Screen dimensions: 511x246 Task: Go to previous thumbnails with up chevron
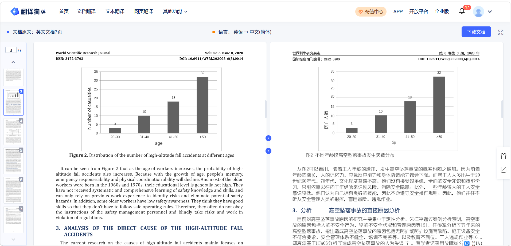tap(13, 62)
